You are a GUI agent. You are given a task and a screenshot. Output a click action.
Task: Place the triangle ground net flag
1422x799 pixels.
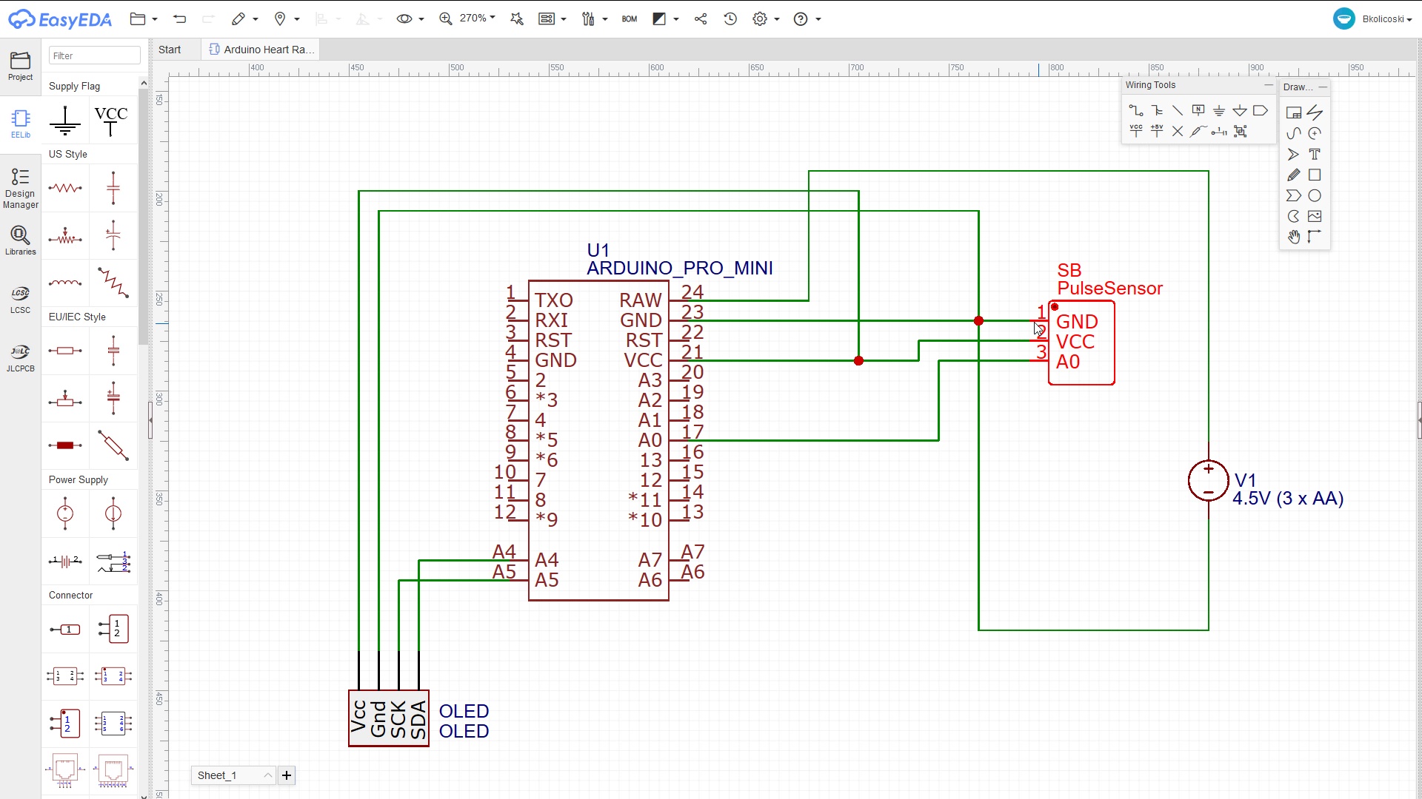[x=1240, y=111]
